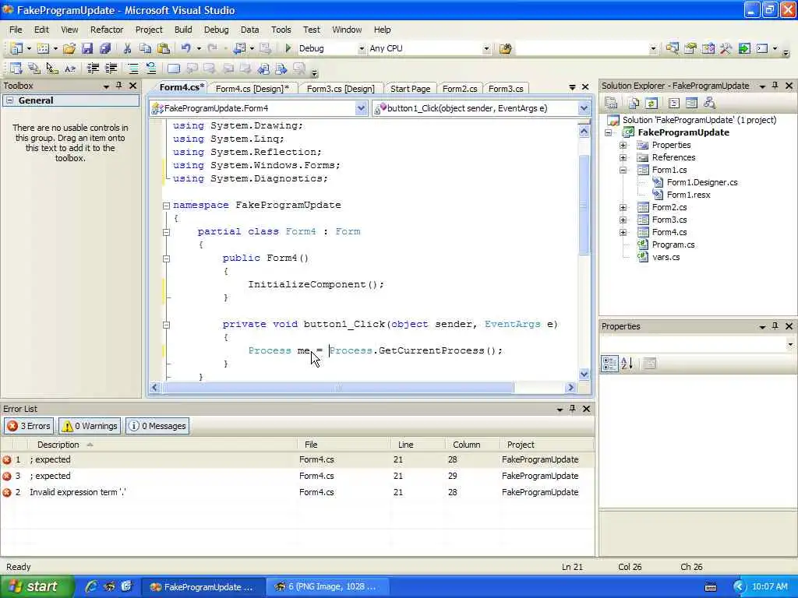Switch Properties panel to Categorized view
The image size is (798, 598).
pyautogui.click(x=609, y=363)
